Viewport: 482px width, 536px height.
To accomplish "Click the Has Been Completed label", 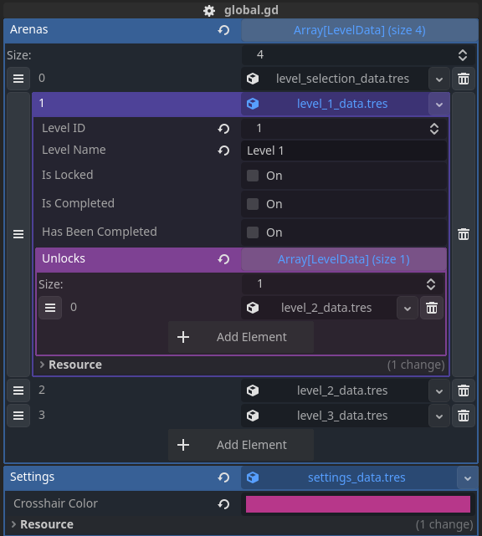I will (x=100, y=232).
